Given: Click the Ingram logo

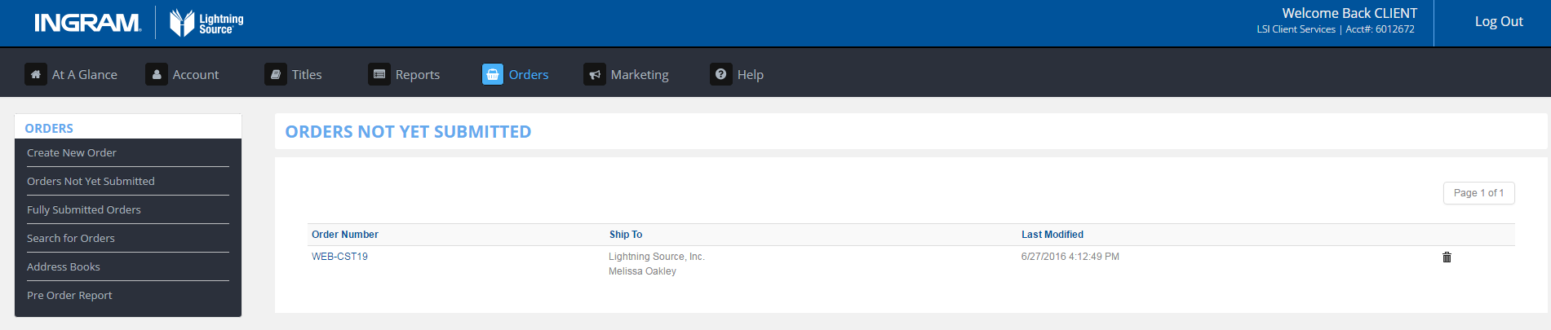Looking at the screenshot, I should (x=87, y=23).
